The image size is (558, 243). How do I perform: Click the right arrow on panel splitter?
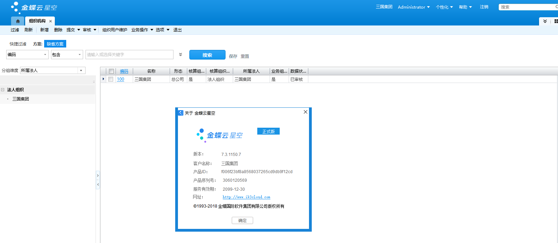(98, 176)
